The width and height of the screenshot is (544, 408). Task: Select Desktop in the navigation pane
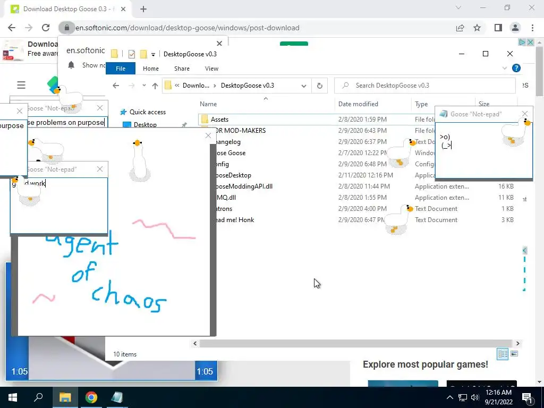click(x=145, y=124)
